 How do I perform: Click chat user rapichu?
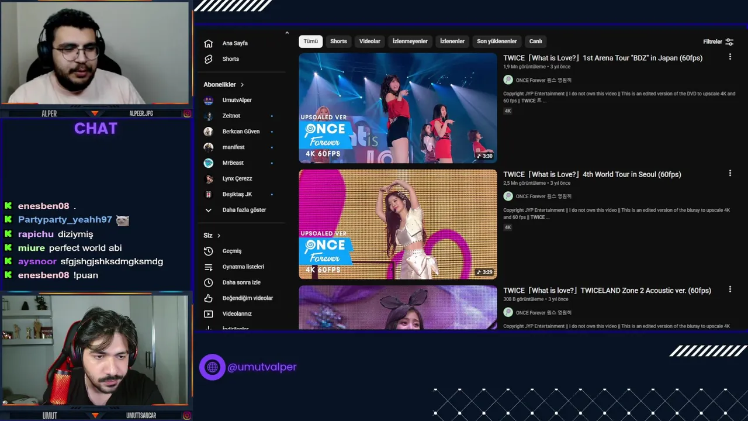pyautogui.click(x=36, y=234)
